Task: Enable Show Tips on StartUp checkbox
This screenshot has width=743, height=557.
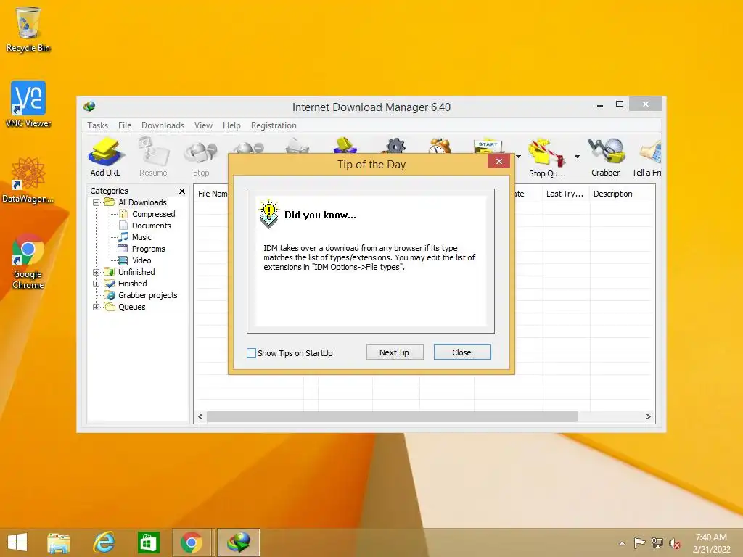Action: pyautogui.click(x=251, y=353)
